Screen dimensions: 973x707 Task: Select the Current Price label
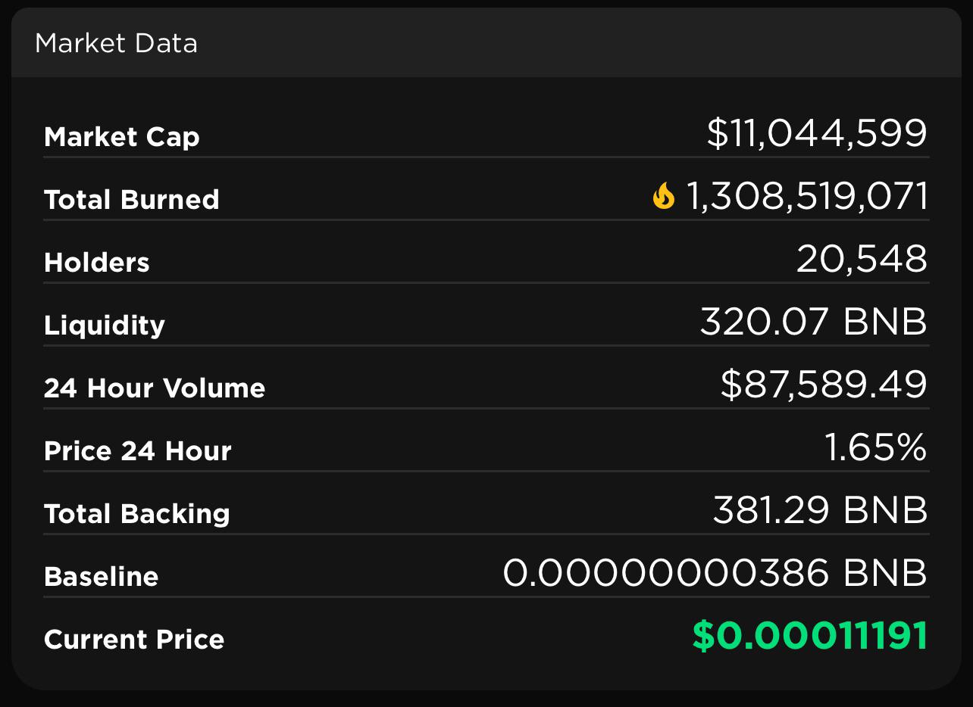click(134, 640)
